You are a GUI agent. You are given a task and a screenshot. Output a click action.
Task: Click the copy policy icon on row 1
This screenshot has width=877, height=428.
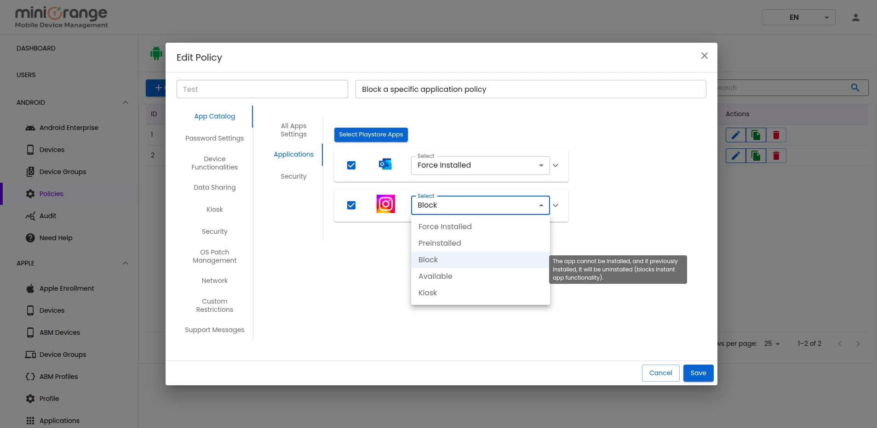(756, 135)
